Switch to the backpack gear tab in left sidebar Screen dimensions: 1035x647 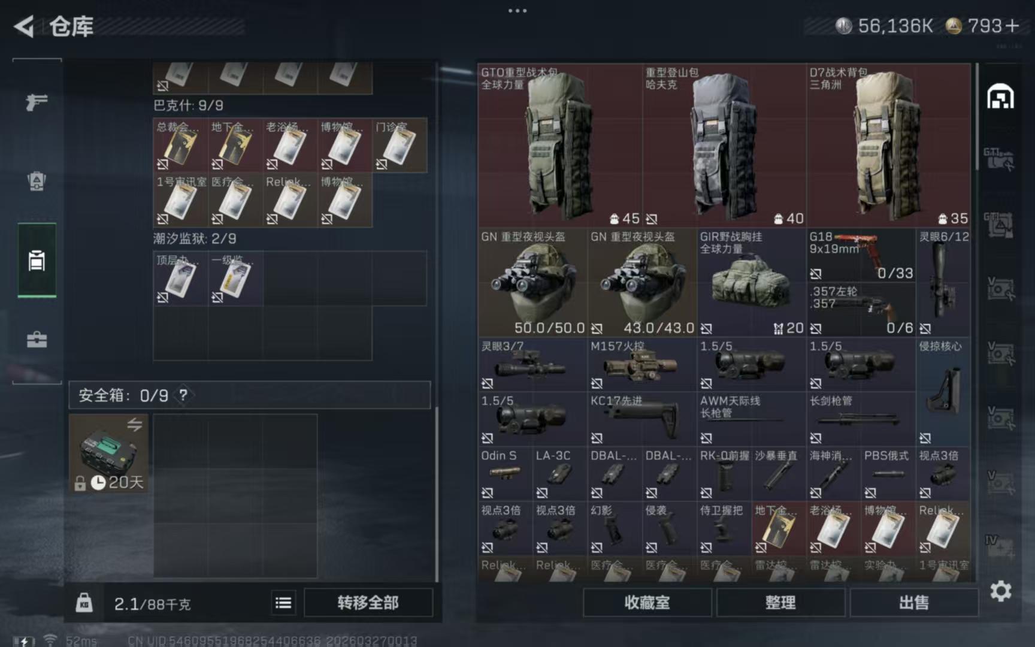pyautogui.click(x=37, y=180)
